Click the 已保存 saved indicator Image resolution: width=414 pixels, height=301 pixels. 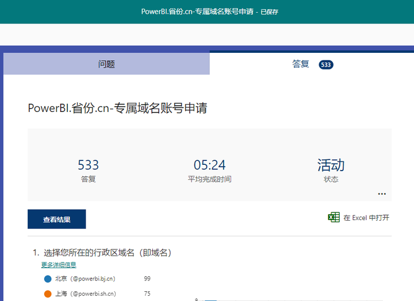(x=269, y=12)
